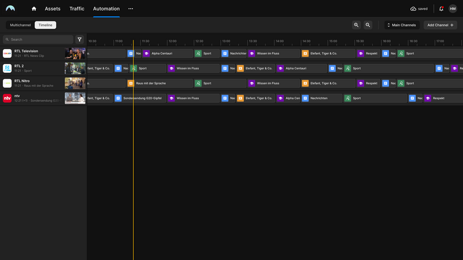The image size is (463, 260).
Task: Click '11:21 · RTL News Clip' subtitle
Action: coord(30,56)
